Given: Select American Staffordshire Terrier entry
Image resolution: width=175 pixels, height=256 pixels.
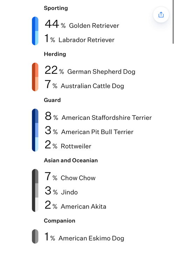Looking at the screenshot, I should coord(98,116).
